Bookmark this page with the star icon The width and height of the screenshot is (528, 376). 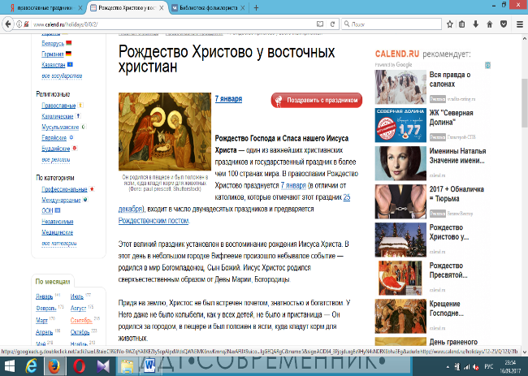tap(449, 24)
